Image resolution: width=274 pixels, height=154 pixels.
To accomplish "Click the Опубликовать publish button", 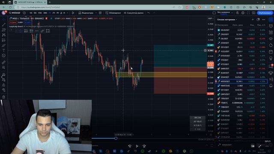I will [x=265, y=13].
